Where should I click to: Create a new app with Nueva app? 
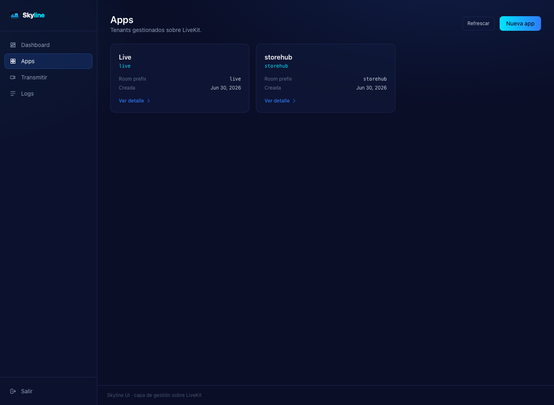click(x=520, y=23)
